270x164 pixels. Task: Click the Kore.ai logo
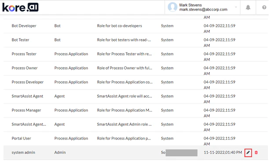[x=20, y=7]
